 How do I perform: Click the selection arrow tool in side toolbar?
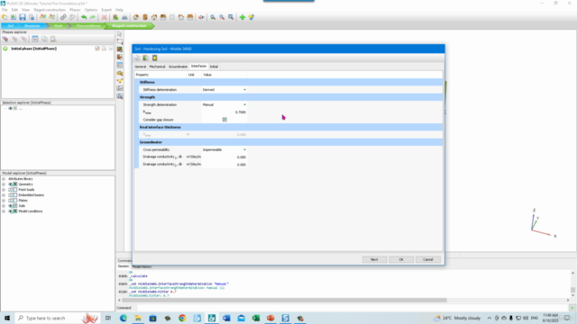click(120, 34)
